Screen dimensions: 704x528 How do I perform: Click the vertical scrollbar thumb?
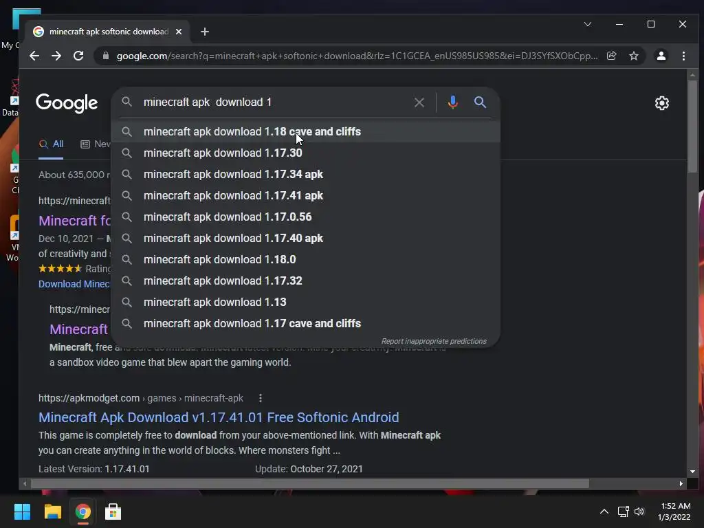[692, 126]
